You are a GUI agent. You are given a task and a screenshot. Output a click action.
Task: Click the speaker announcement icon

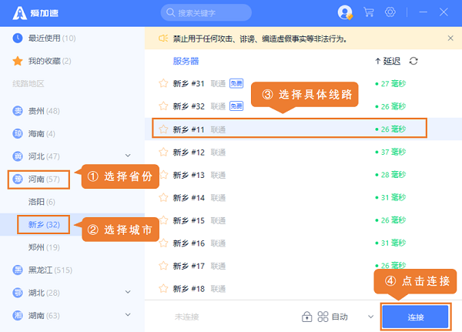pyautogui.click(x=163, y=39)
